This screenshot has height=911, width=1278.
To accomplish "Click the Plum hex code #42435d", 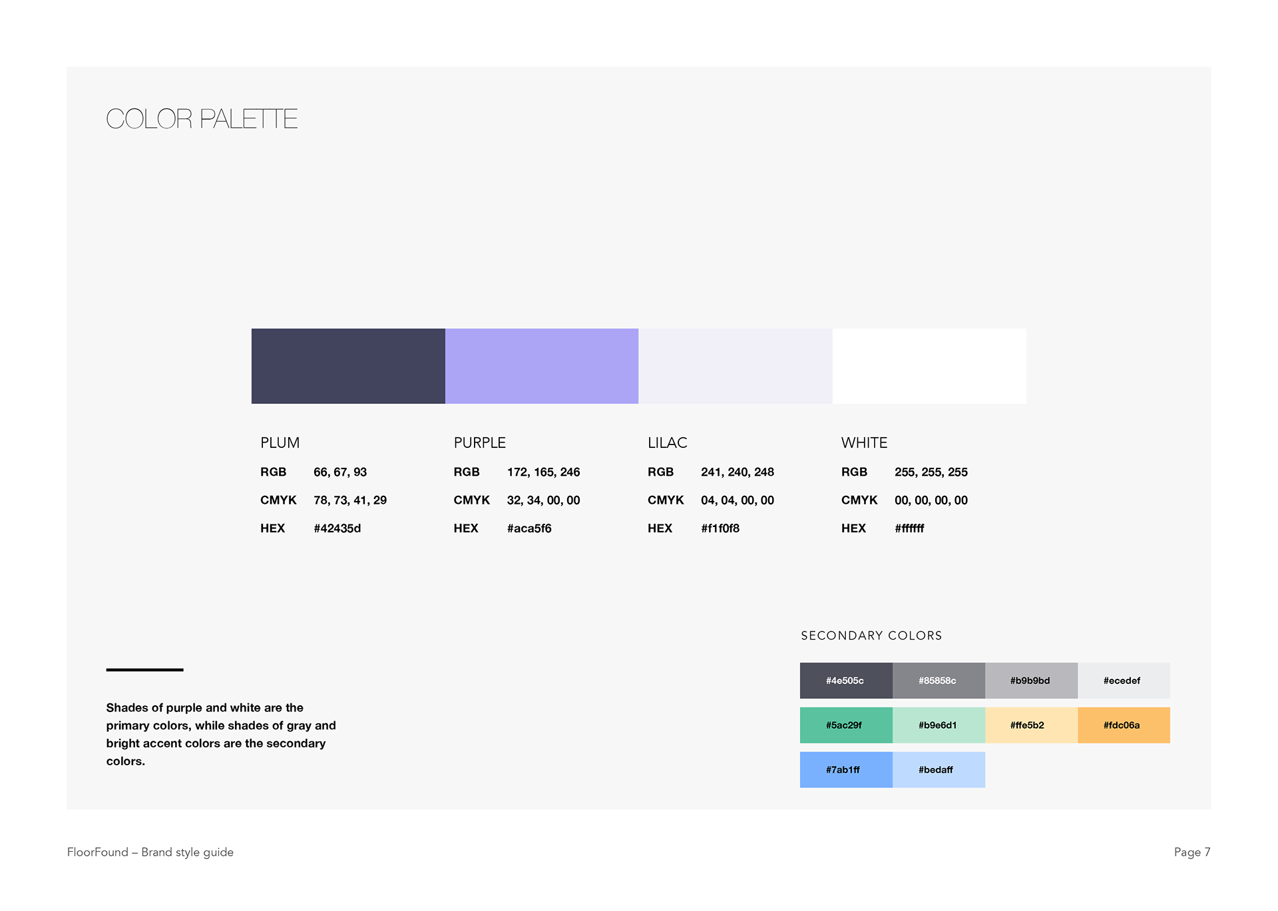I will [x=337, y=528].
